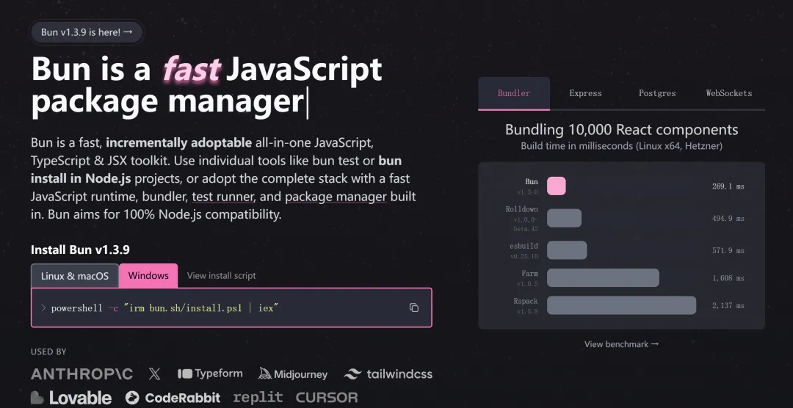793x408 pixels.
Task: Click the Typeform logo
Action: [x=210, y=374]
